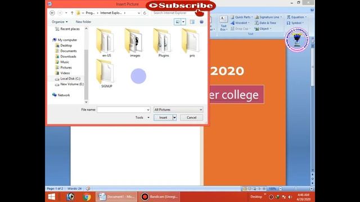Insert an Equation

click(296, 17)
